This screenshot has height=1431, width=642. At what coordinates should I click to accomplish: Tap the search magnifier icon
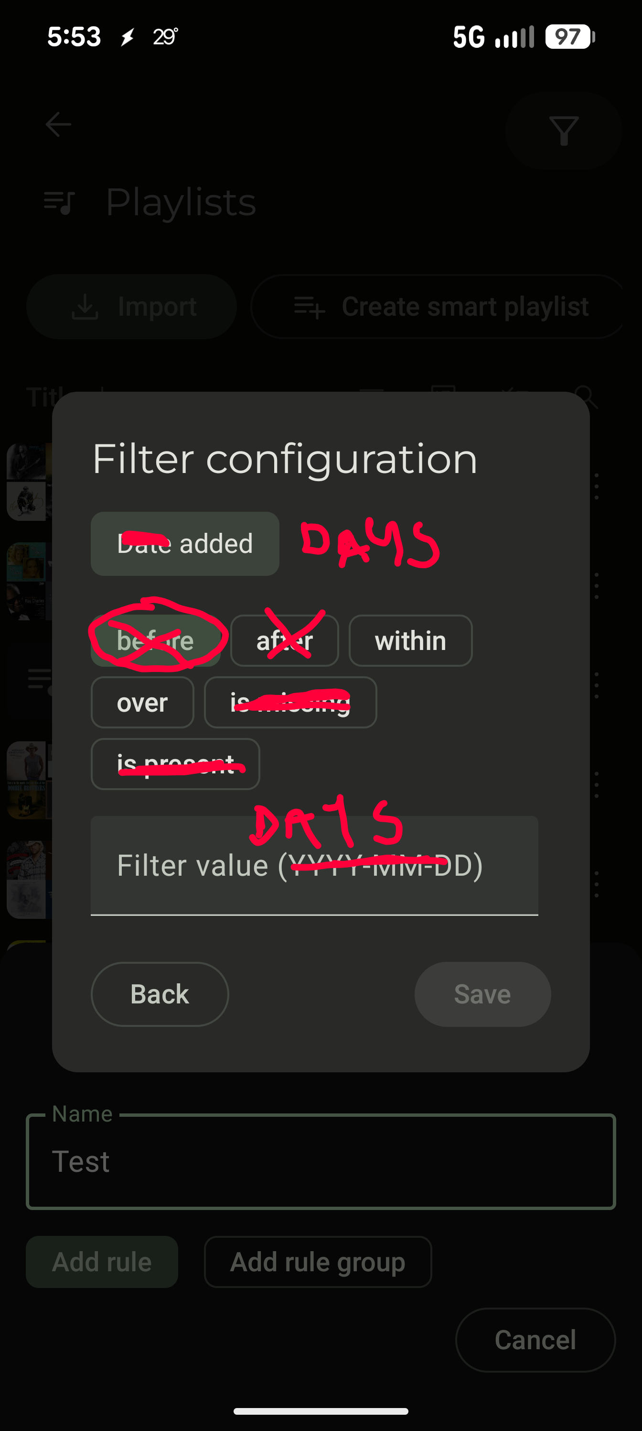pyautogui.click(x=586, y=396)
